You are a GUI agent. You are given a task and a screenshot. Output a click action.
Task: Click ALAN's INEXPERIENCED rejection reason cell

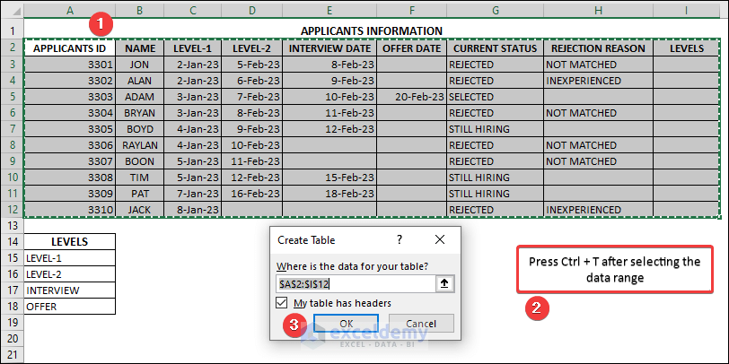[x=598, y=81]
